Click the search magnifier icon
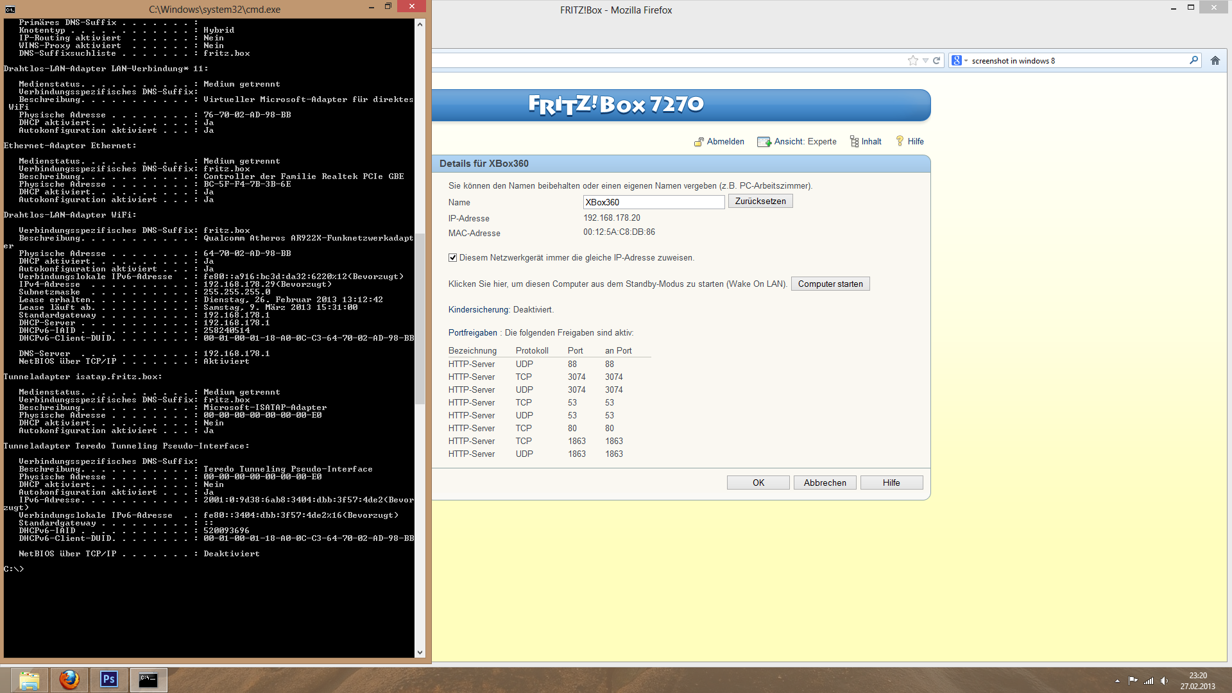This screenshot has height=693, width=1232. [1193, 60]
